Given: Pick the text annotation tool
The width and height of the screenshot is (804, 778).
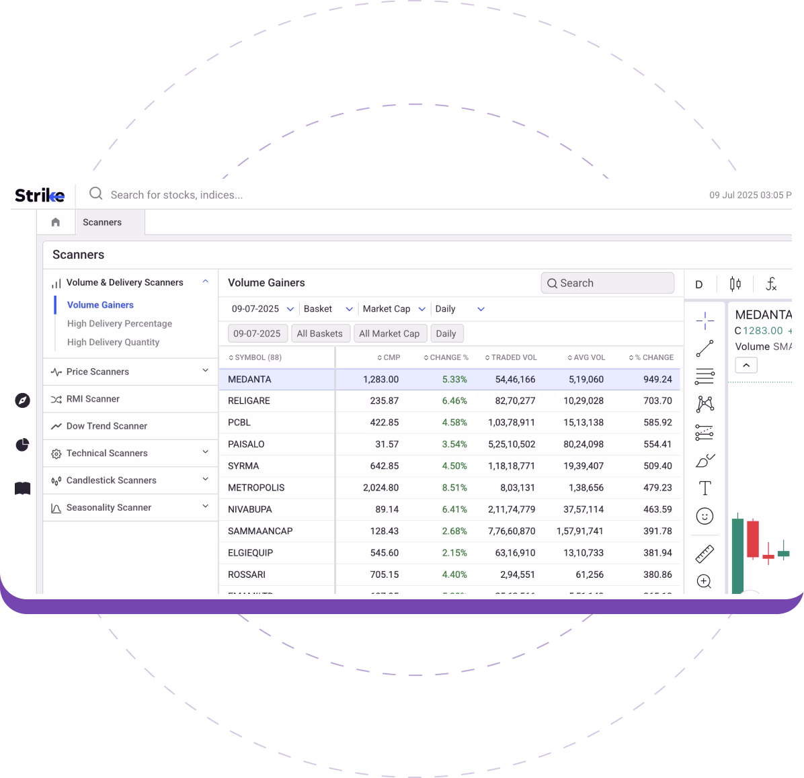Looking at the screenshot, I should (705, 488).
